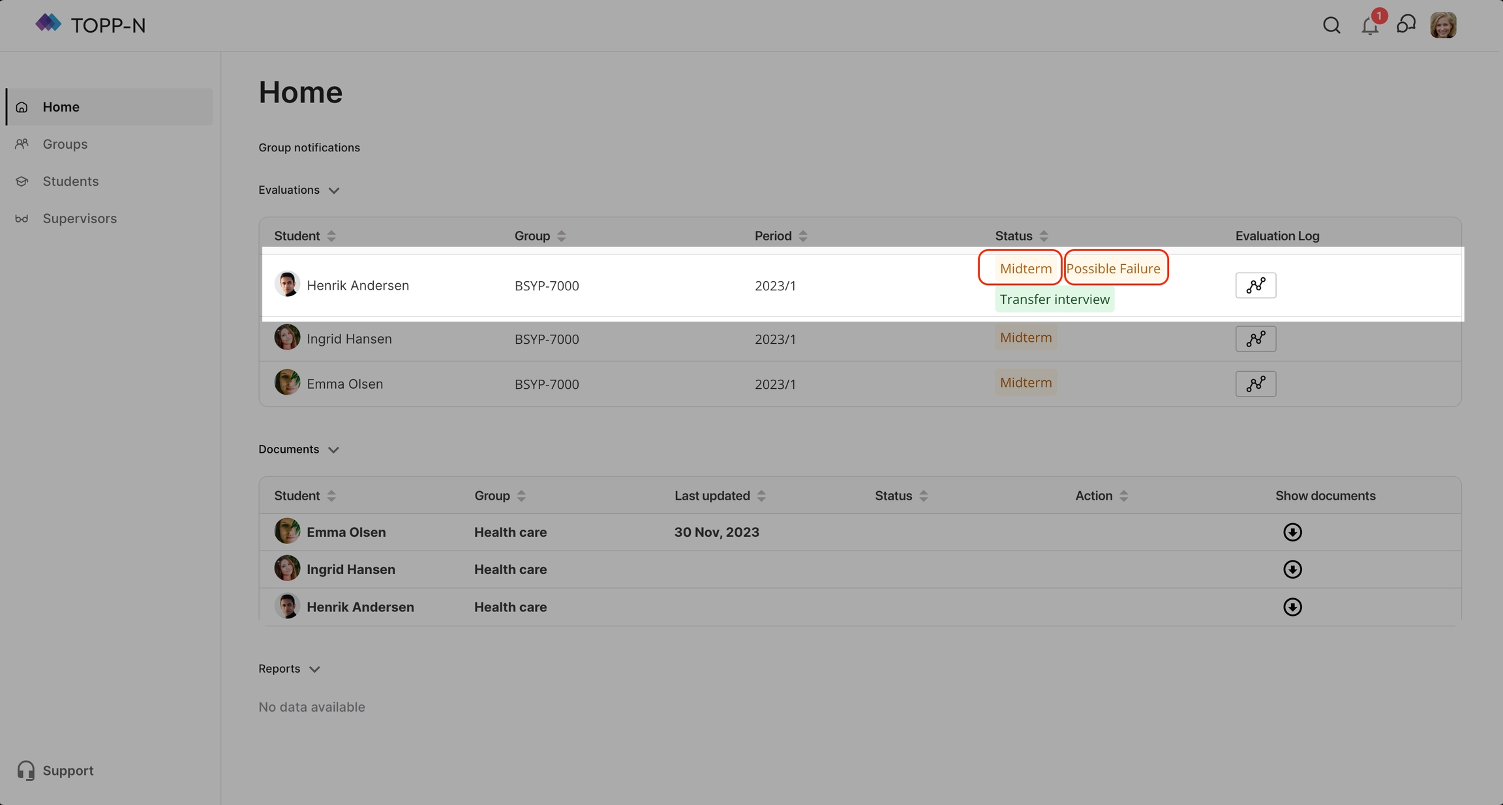Screen dimensions: 1503x805
Task: Open the search magnifier icon
Action: pos(1331,25)
